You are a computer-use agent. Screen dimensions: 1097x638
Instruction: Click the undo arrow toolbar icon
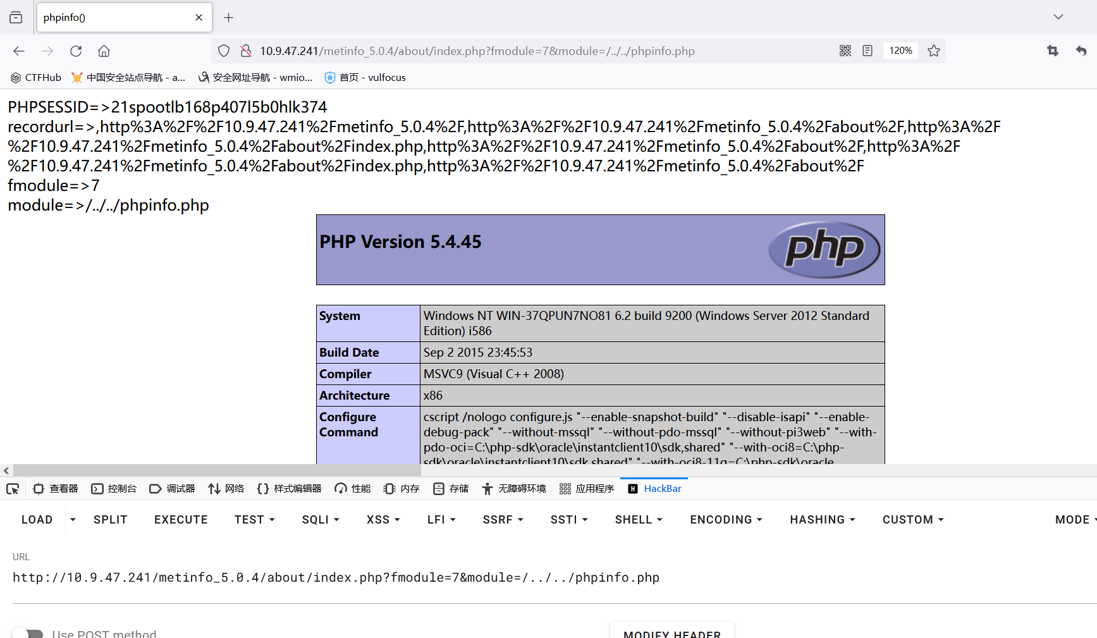tap(1081, 51)
